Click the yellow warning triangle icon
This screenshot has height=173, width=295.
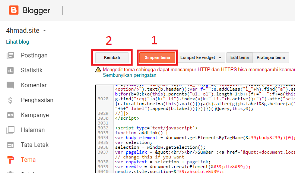pyautogui.click(x=98, y=70)
